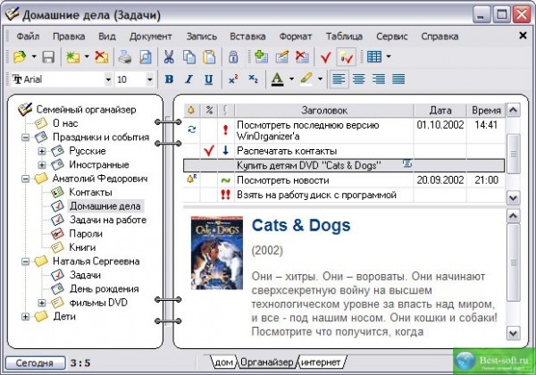Sort by the Заголовок column header
The width and height of the screenshot is (536, 375).
(x=324, y=111)
